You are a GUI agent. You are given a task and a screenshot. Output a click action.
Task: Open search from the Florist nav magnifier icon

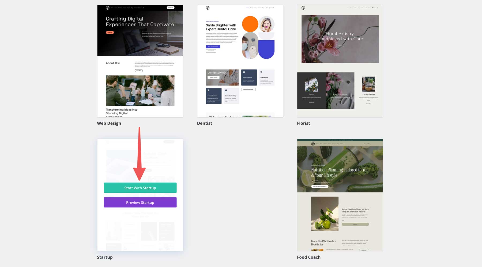[x=378, y=8]
